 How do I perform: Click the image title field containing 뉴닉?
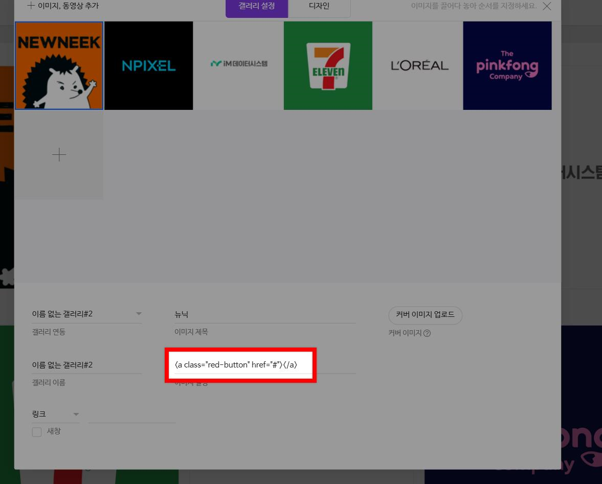265,314
